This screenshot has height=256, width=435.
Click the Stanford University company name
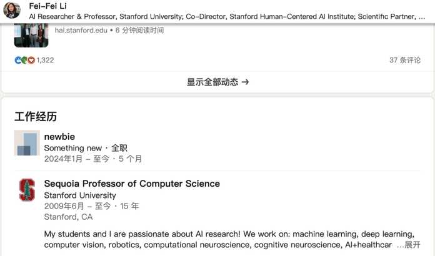pos(79,195)
